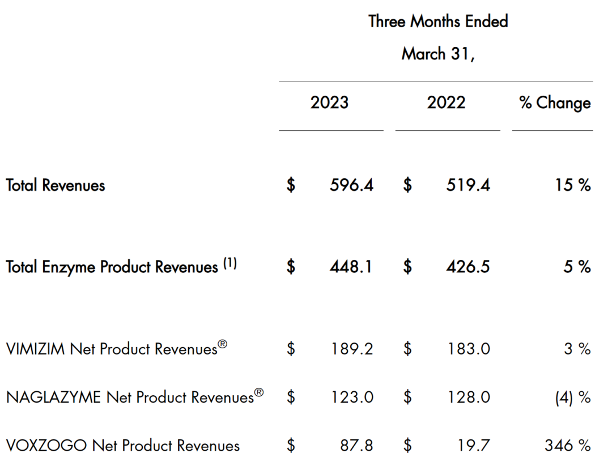Screen dimensions: 612x466
Task: Click the 346 % change value
Action: (x=568, y=446)
